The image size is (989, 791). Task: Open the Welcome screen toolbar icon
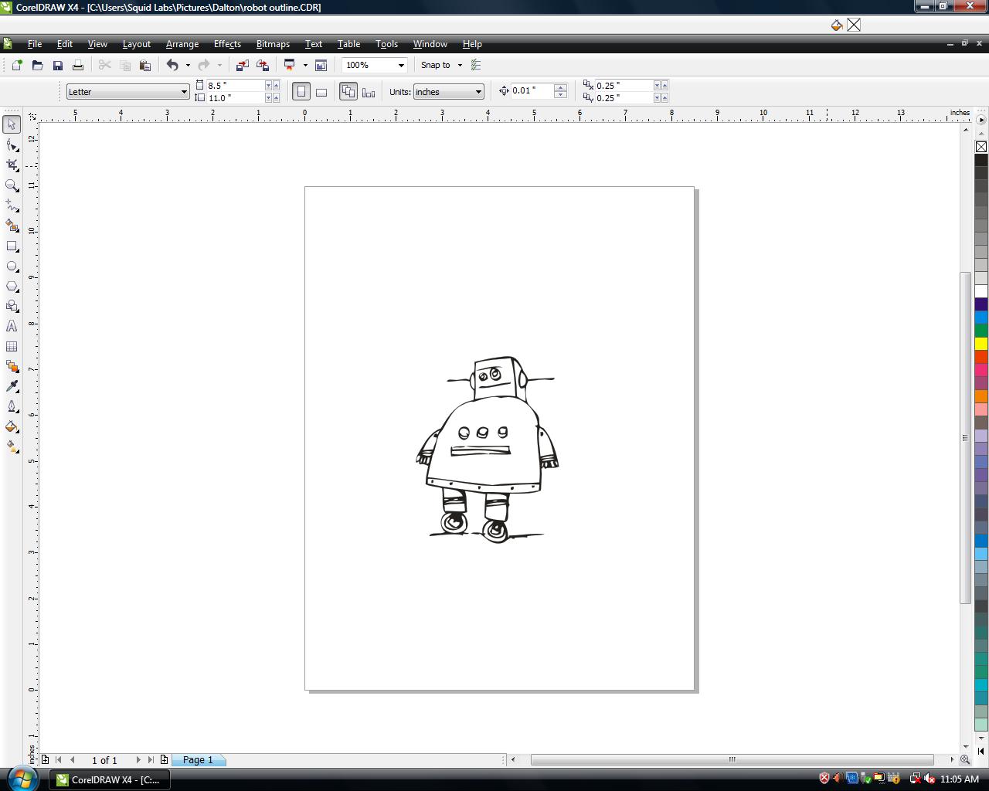tap(321, 65)
